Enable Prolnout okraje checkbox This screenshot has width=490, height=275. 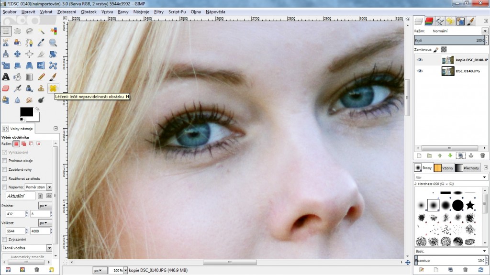coord(4,161)
